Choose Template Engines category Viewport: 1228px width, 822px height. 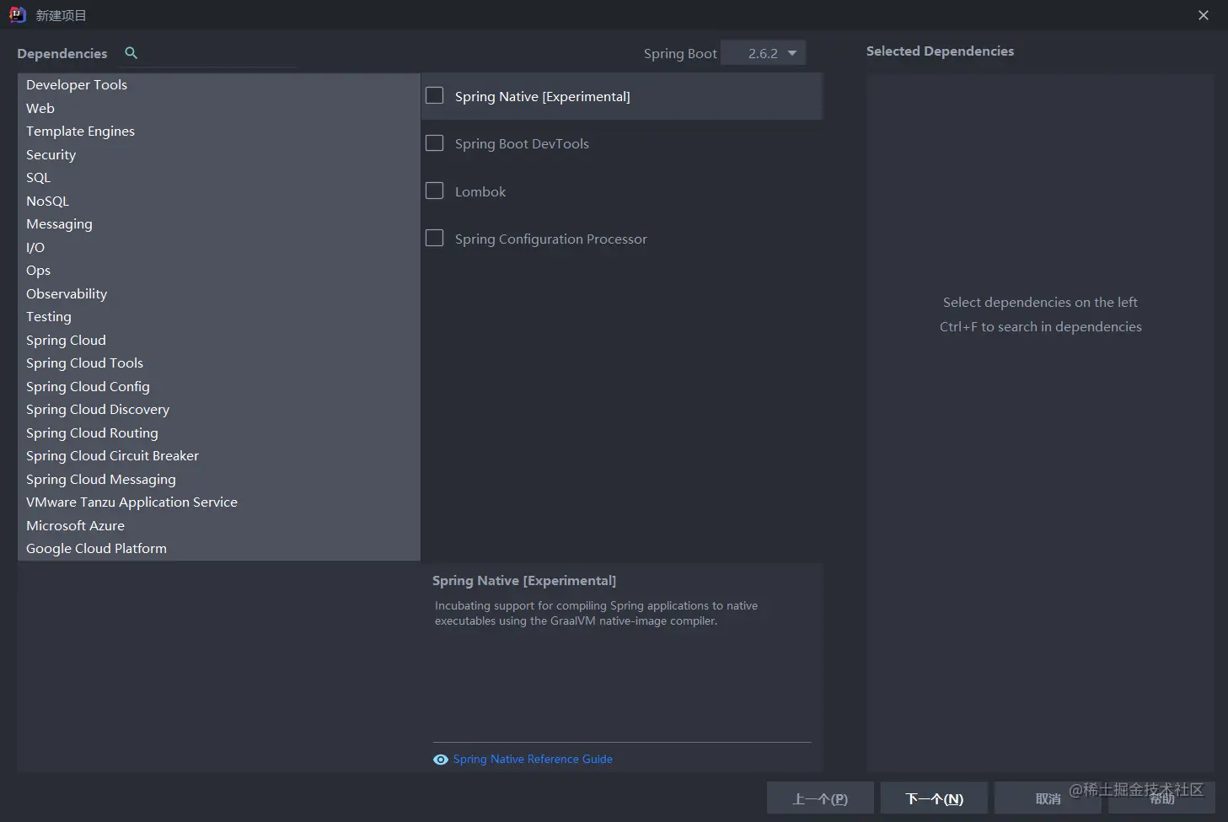click(x=219, y=132)
